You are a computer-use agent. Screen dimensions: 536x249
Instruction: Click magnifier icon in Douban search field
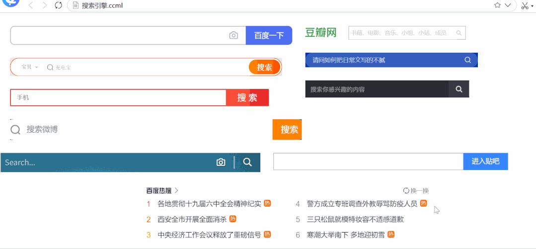459,33
